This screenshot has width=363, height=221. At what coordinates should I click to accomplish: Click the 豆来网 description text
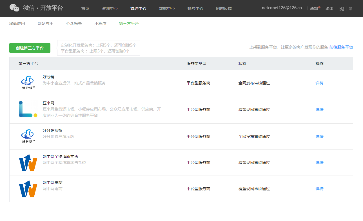102,112
